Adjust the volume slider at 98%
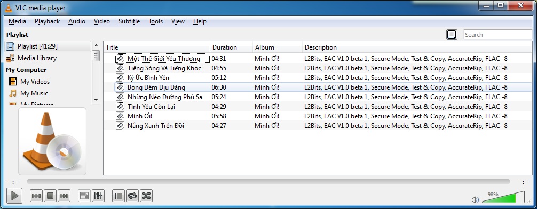 (x=503, y=198)
